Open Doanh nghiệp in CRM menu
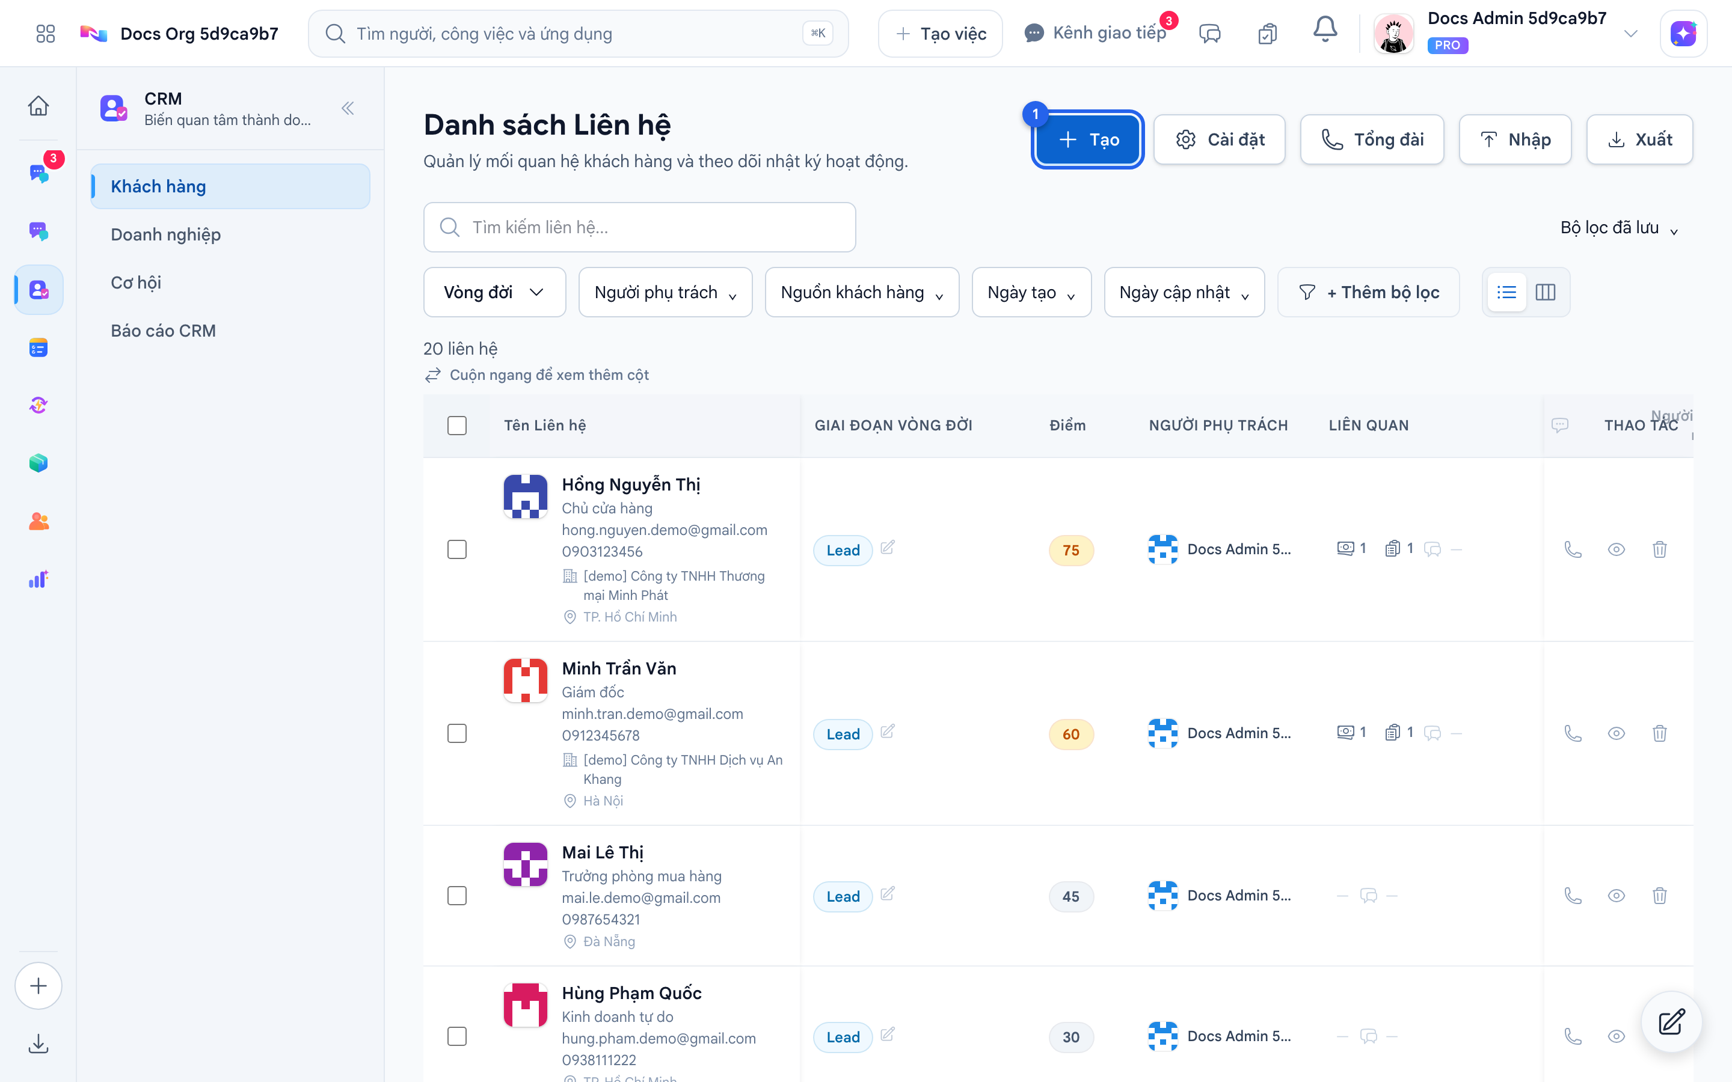1732x1082 pixels. coord(230,234)
